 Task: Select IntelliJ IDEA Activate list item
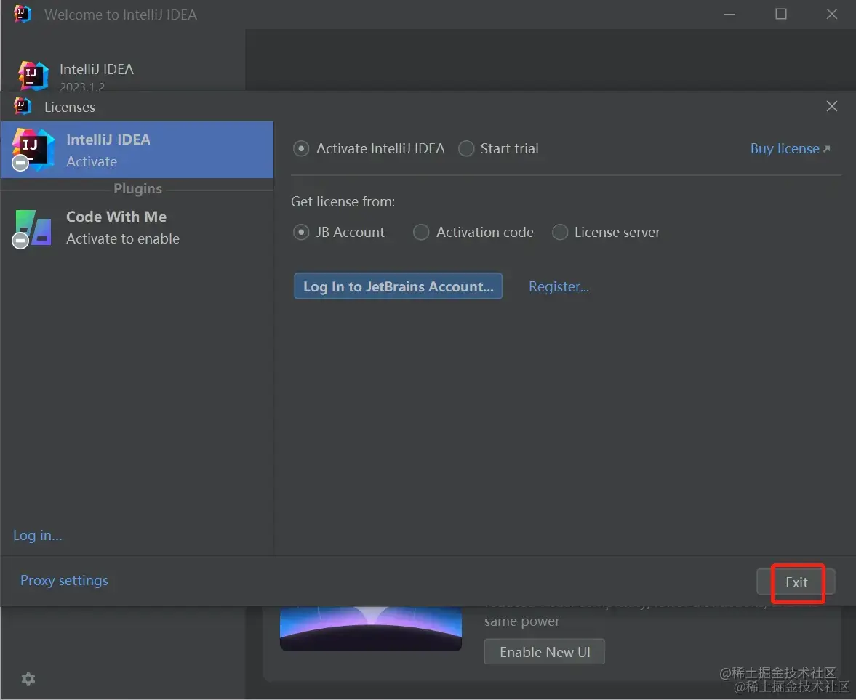pos(137,150)
